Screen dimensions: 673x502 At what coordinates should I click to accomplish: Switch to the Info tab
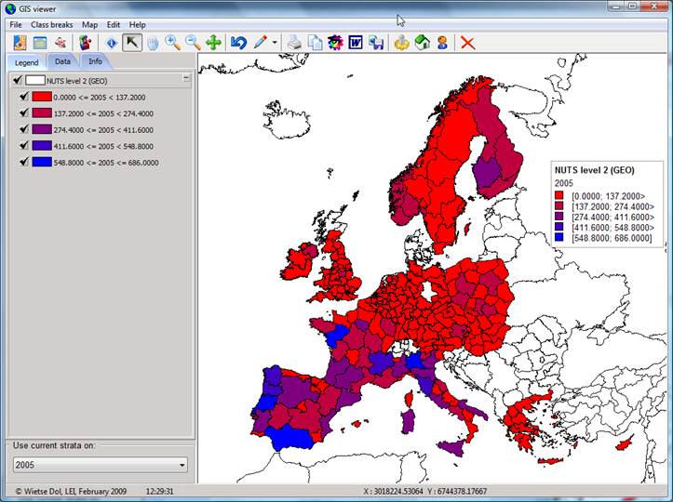95,61
